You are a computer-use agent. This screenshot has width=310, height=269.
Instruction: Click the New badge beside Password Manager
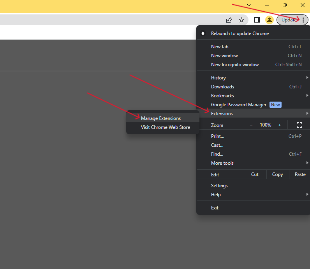[275, 105]
